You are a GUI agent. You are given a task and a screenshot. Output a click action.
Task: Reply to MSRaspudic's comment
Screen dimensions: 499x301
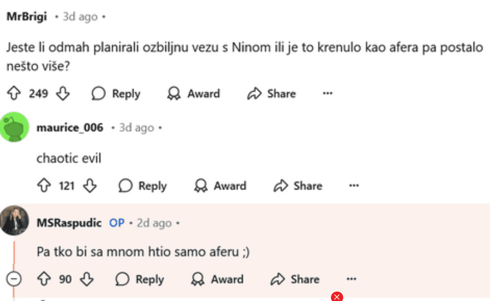[x=140, y=279]
